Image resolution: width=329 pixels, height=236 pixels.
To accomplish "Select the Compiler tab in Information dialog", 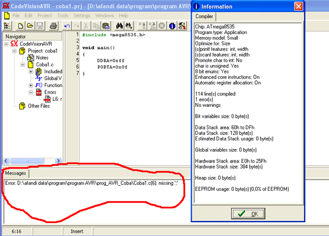I will point(204,16).
